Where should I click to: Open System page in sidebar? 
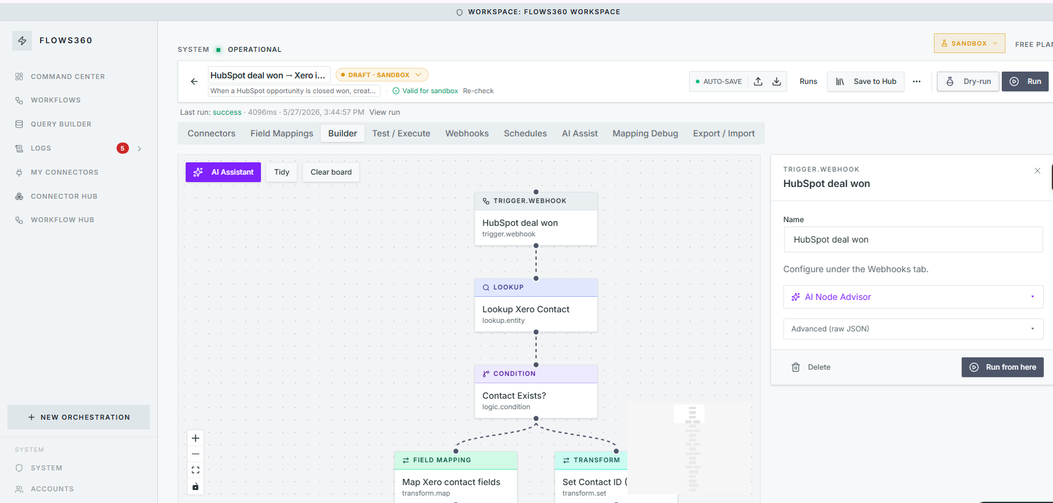pyautogui.click(x=46, y=468)
